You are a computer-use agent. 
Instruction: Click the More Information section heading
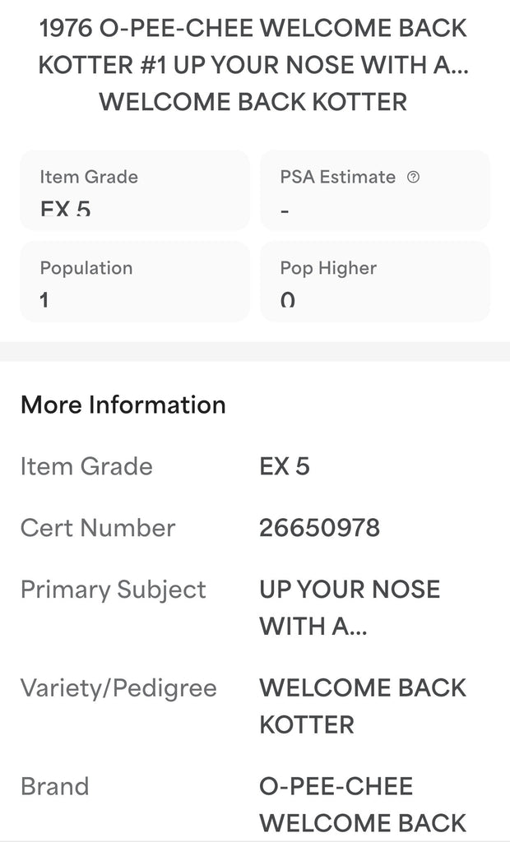pos(123,405)
